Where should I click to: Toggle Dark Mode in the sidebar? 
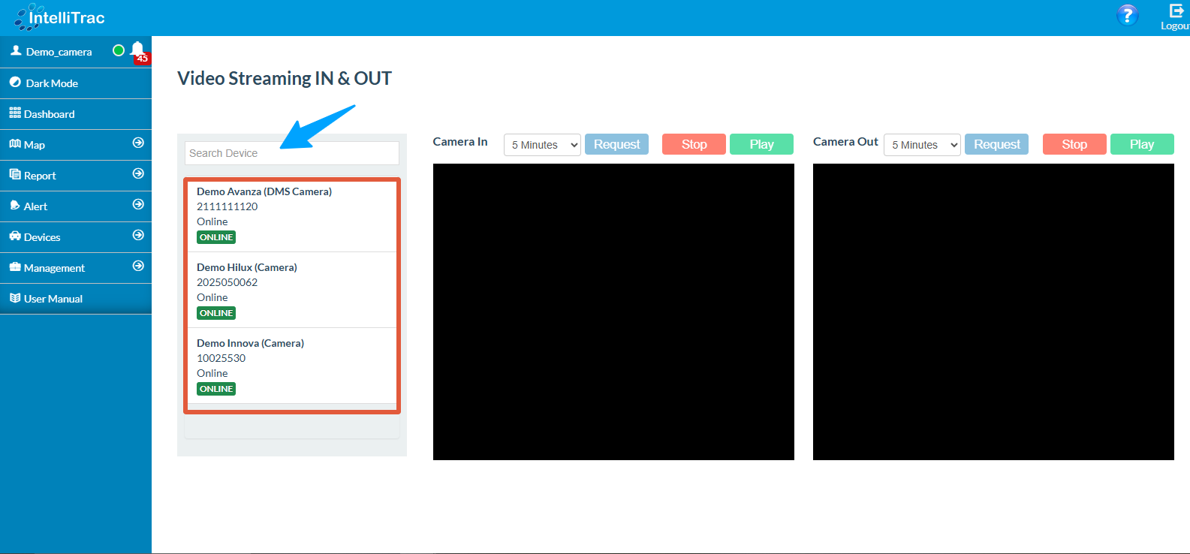coord(52,83)
